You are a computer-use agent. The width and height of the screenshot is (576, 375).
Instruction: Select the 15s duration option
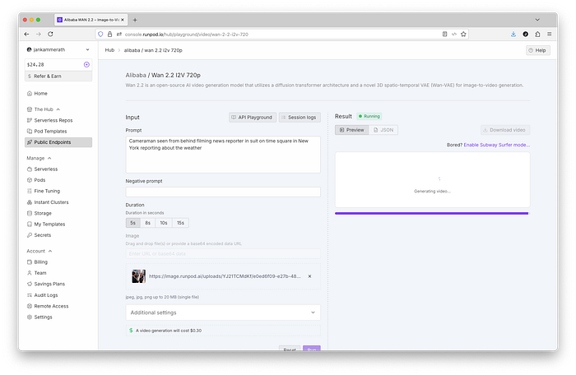180,223
